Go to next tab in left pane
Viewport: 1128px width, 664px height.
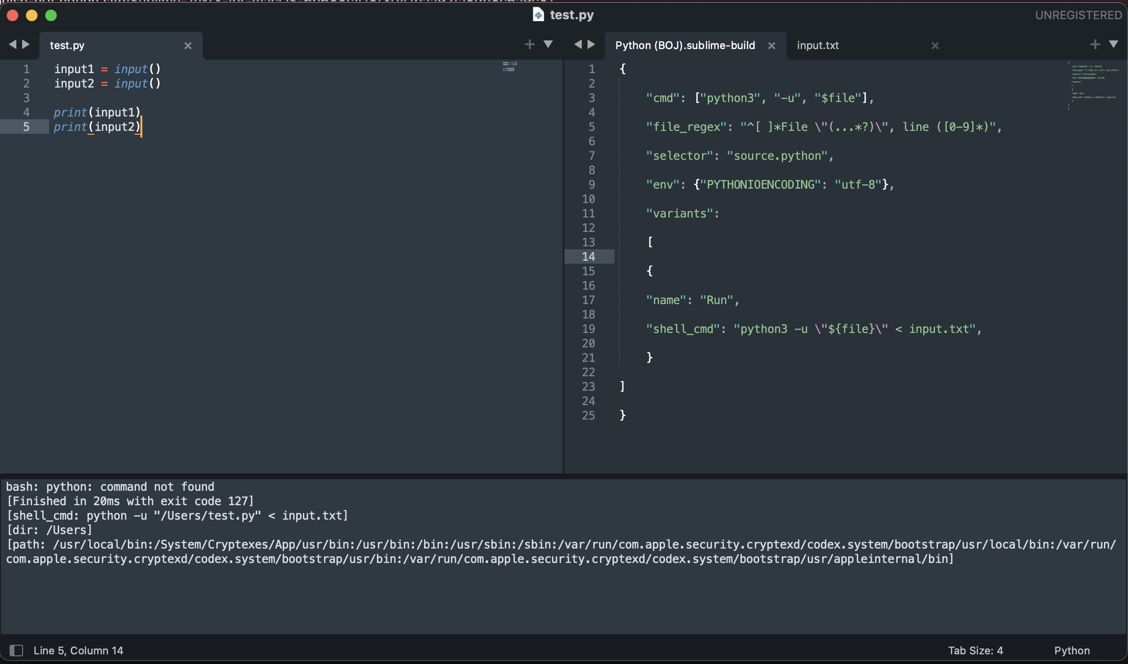[26, 45]
